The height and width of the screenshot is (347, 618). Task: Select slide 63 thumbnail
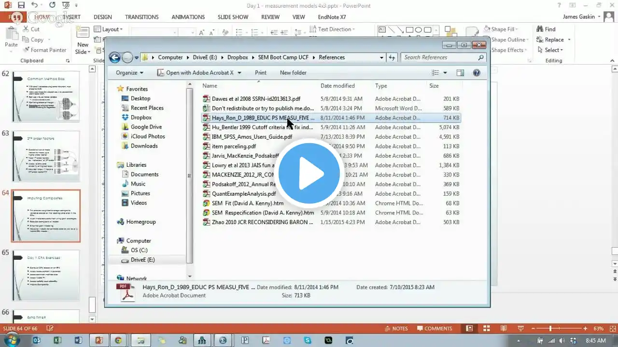pos(46,156)
